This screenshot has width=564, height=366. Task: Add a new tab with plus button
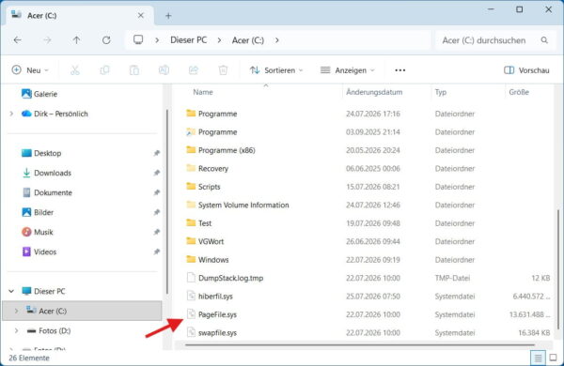pos(168,15)
